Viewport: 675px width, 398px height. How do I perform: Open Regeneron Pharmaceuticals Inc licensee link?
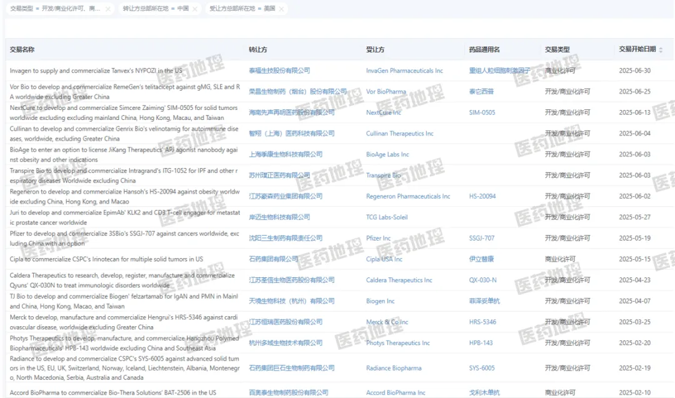(407, 196)
